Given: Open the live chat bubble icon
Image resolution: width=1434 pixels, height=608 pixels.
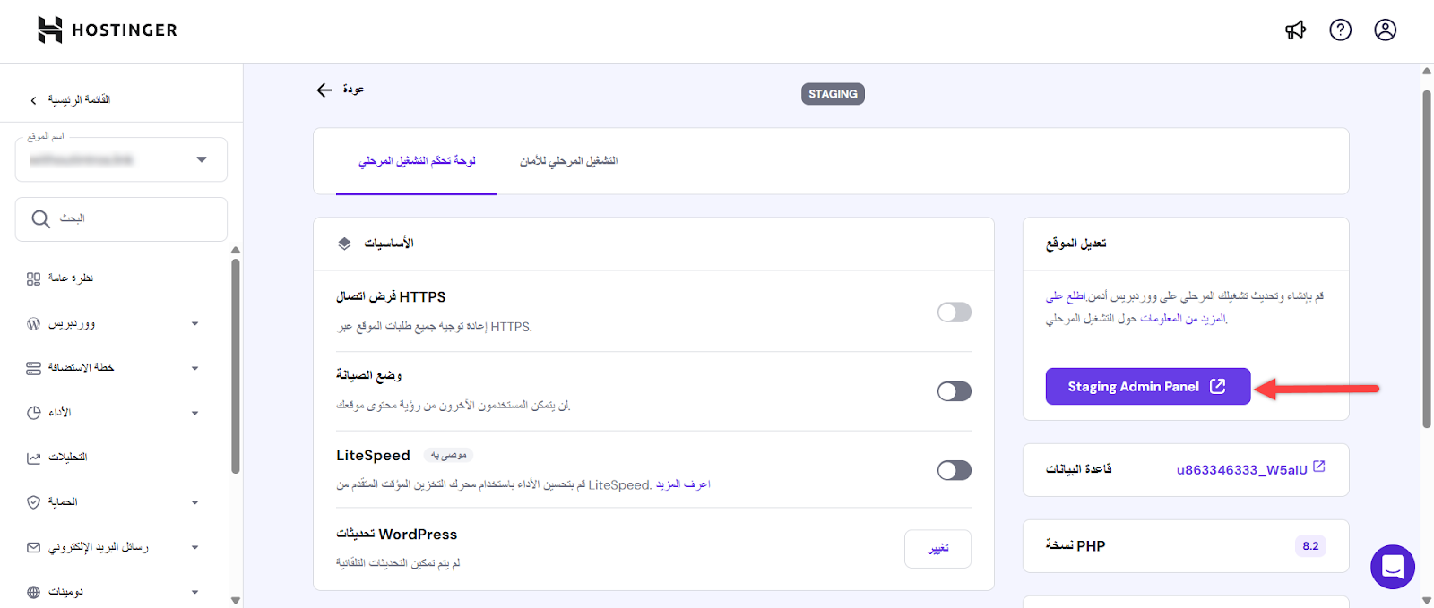Looking at the screenshot, I should [1392, 566].
